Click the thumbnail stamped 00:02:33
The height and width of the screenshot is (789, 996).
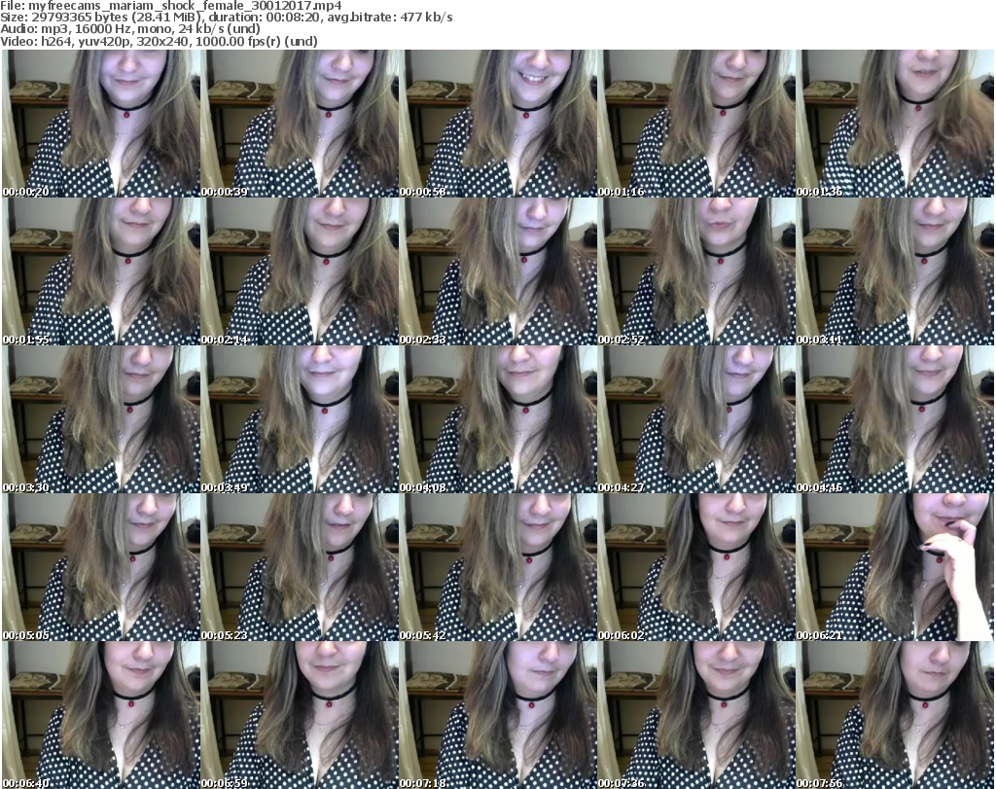tap(498, 271)
